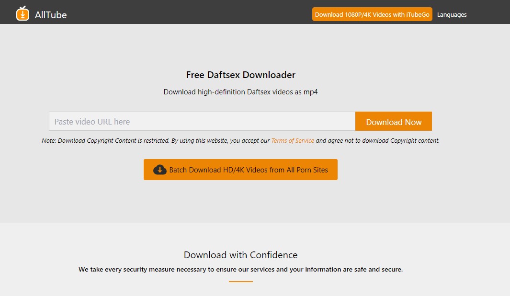Click the security measure description sentence
This screenshot has width=510, height=296.
(241, 269)
